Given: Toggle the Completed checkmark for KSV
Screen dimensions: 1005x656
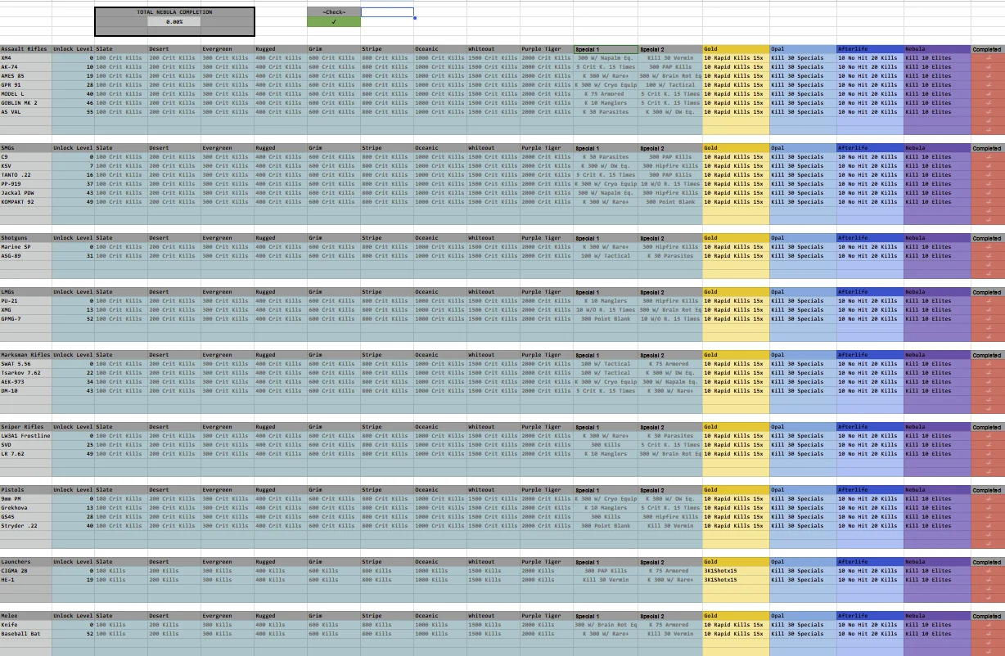Looking at the screenshot, I should pyautogui.click(x=988, y=166).
